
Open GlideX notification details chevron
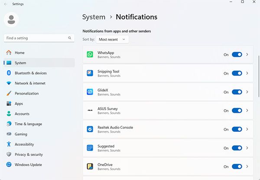tap(247, 92)
